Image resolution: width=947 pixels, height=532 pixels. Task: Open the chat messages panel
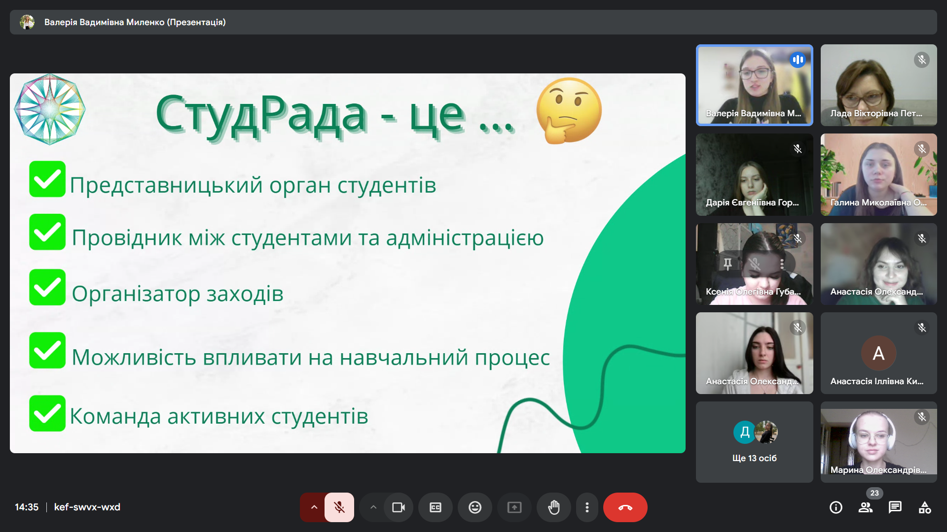(895, 507)
